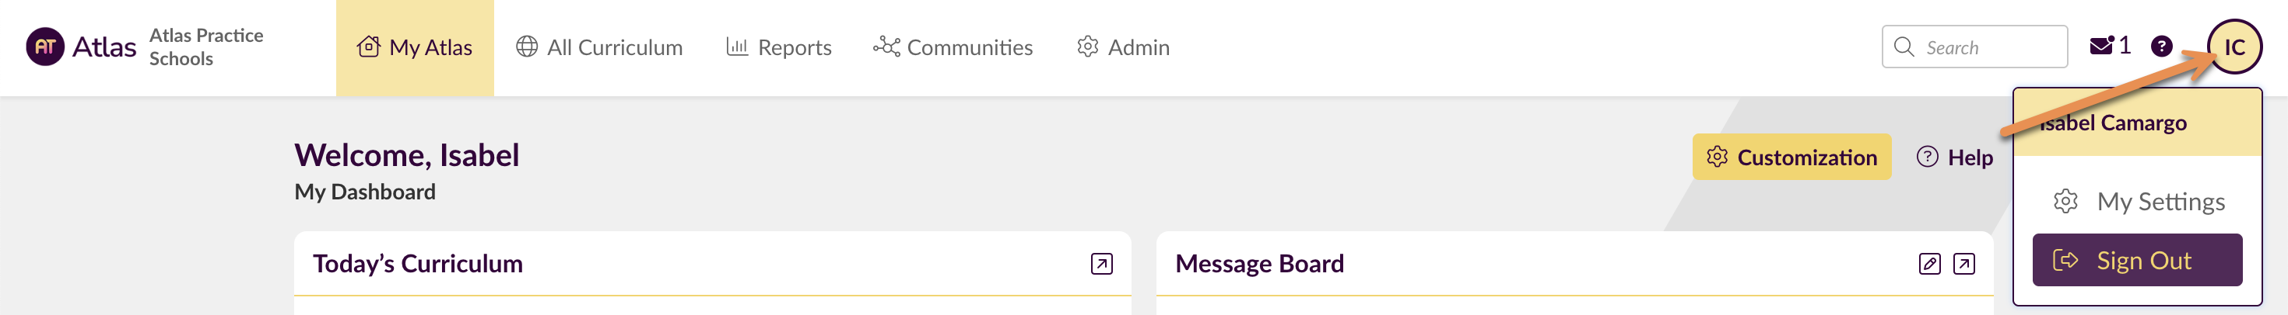Open the IC user avatar menu
The width and height of the screenshot is (2288, 315).
[x=2234, y=47]
